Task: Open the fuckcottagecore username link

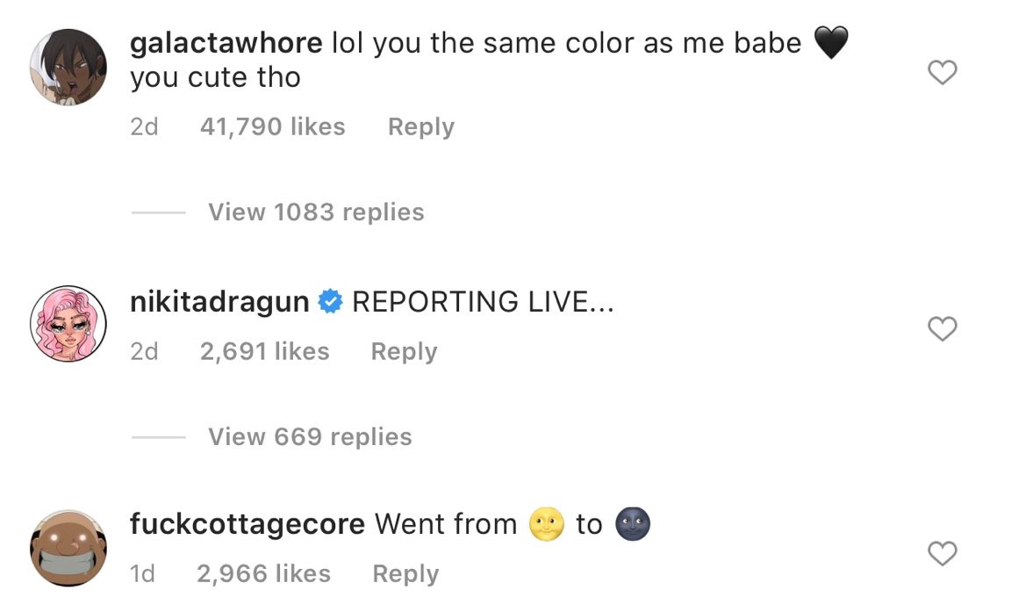Action: (x=247, y=523)
